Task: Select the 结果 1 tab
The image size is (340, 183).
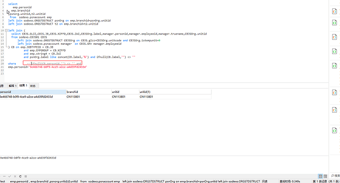Action: [23, 86]
